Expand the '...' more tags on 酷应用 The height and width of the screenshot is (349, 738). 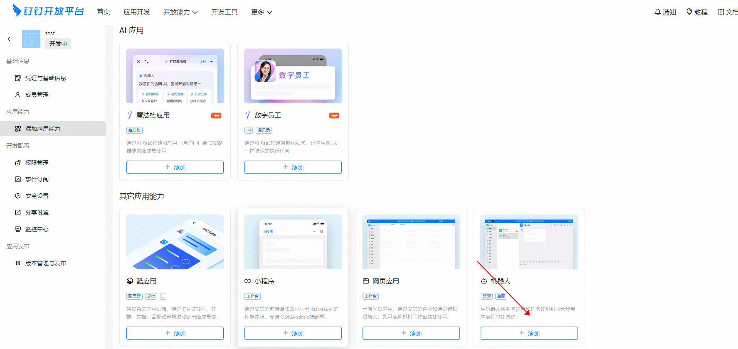(163, 296)
